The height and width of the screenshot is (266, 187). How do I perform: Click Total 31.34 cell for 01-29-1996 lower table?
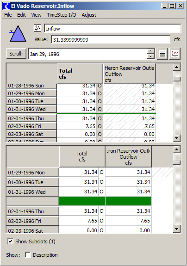(79, 172)
